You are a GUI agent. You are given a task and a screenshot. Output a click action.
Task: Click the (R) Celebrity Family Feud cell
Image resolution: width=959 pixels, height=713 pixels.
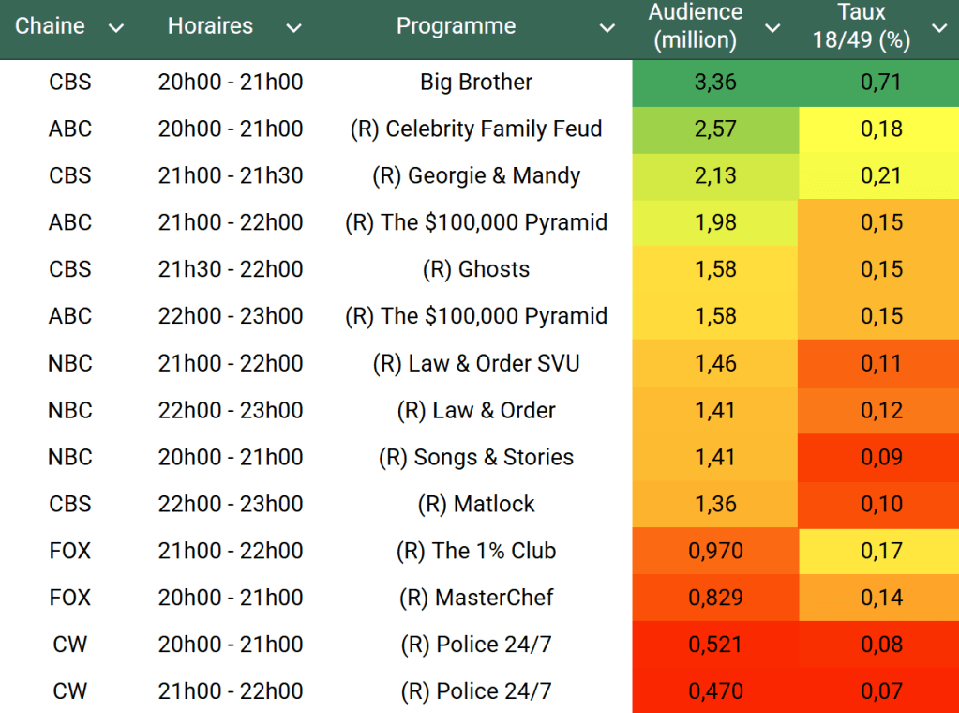point(476,129)
